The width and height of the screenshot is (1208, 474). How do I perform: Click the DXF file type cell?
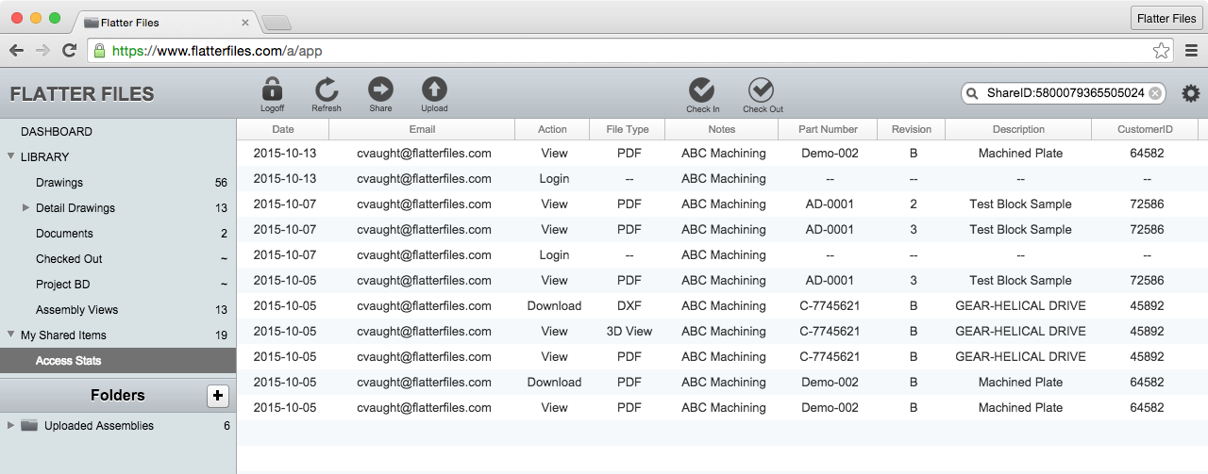tap(629, 305)
